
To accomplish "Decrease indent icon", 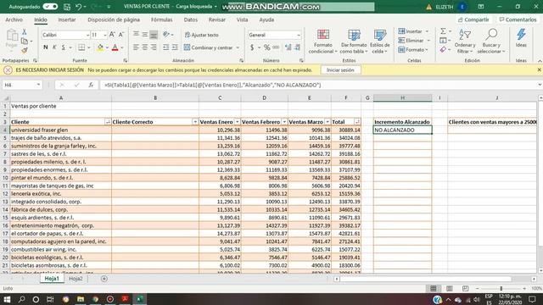I will tap(166, 47).
